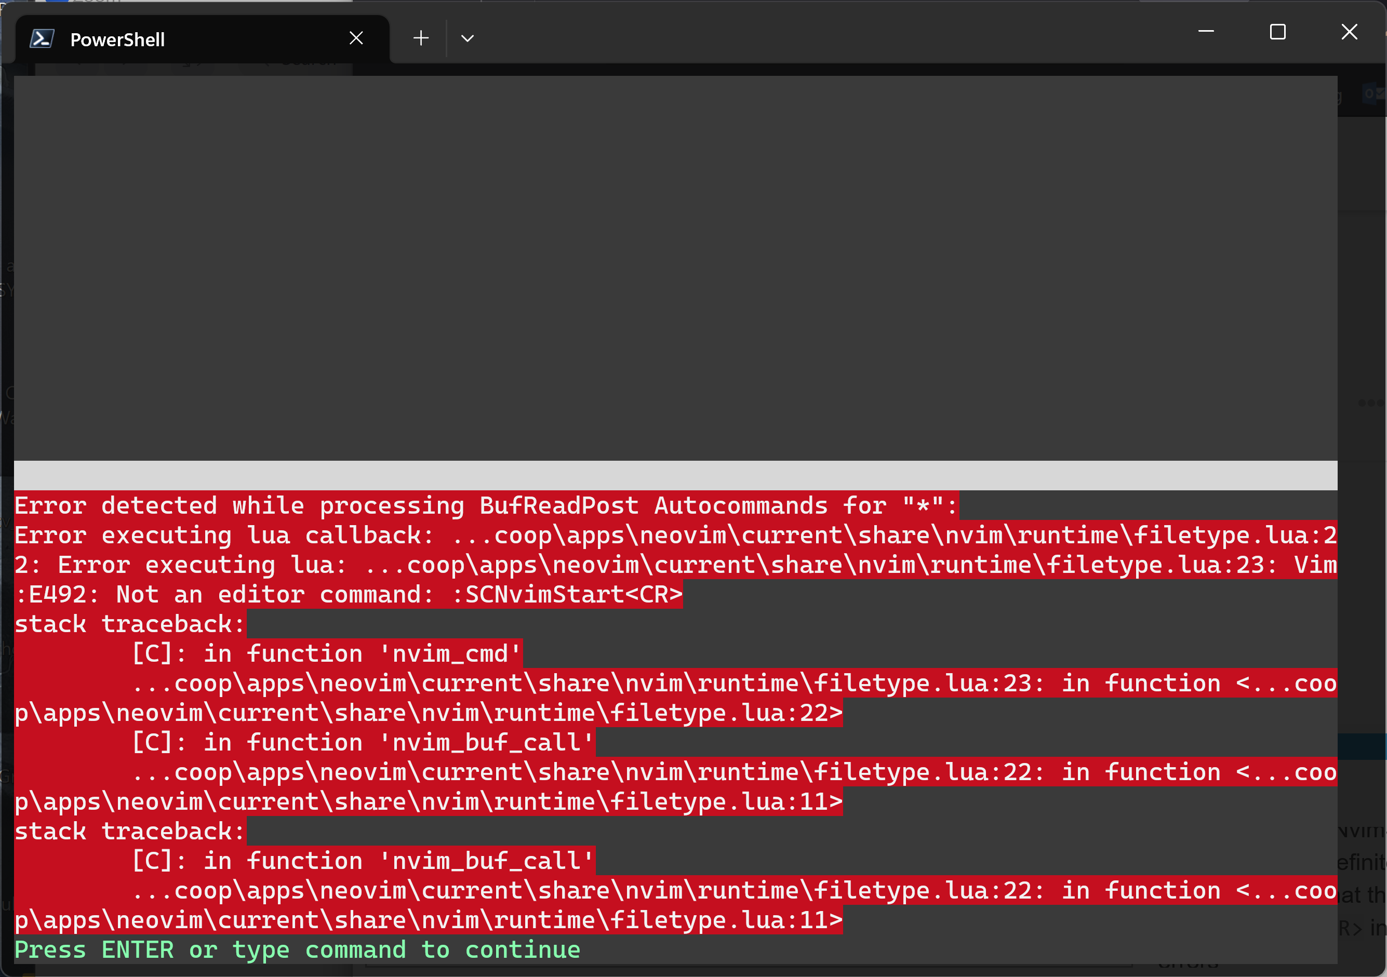Viewport: 1387px width, 977px height.
Task: Click the 'nvim_cmd' function traceback line
Action: point(326,654)
